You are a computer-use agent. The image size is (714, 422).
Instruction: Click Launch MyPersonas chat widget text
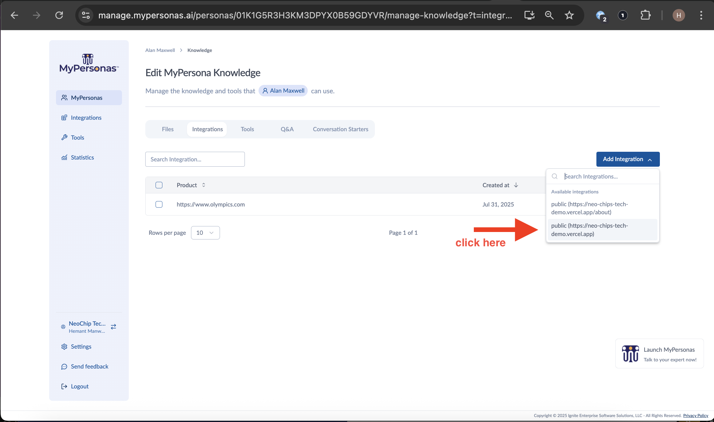(669, 350)
